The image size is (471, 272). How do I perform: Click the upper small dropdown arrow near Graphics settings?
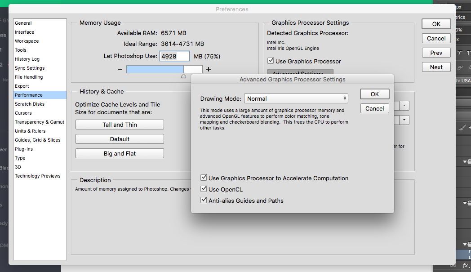coord(404,106)
